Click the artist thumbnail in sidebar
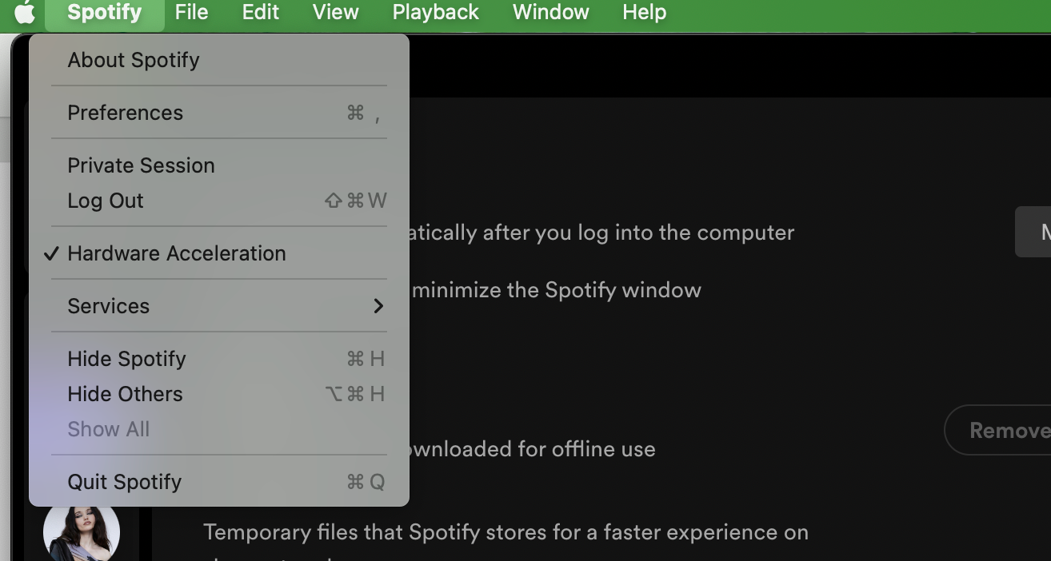 click(x=82, y=532)
